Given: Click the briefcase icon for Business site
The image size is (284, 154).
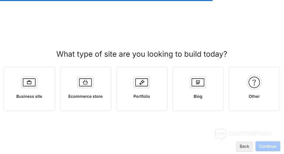Looking at the screenshot, I should 29,82.
